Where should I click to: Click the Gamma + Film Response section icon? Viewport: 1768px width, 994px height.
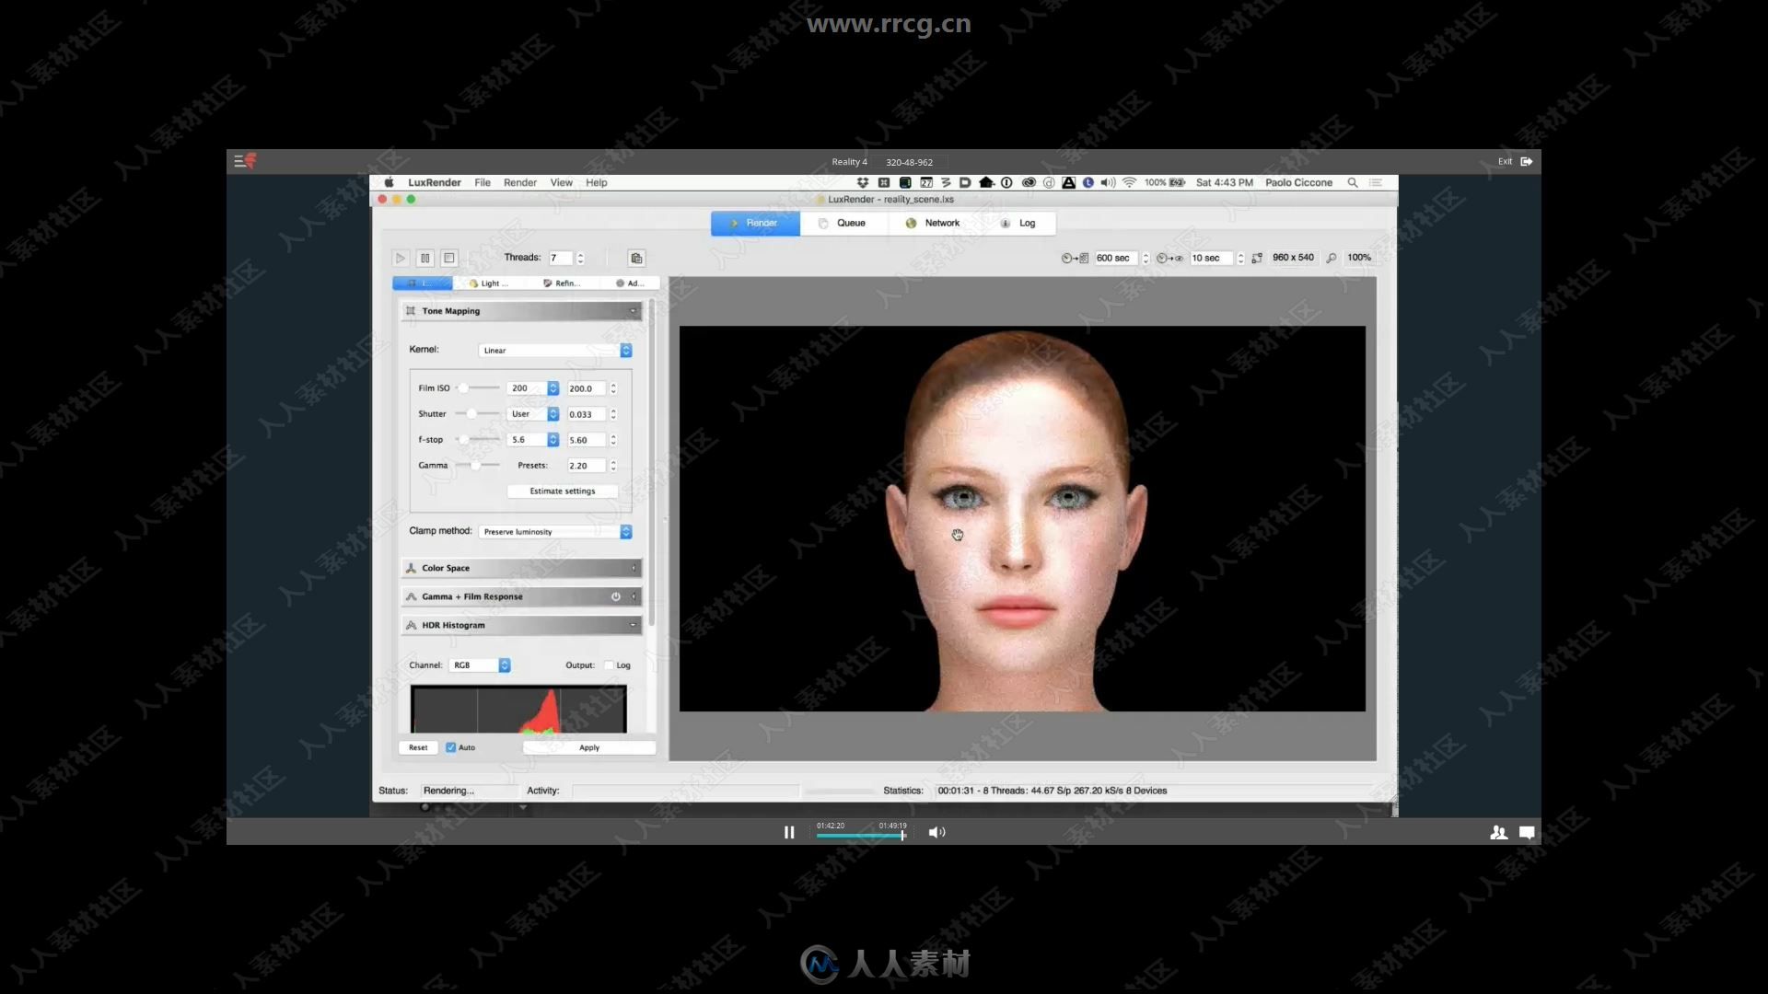(x=411, y=596)
